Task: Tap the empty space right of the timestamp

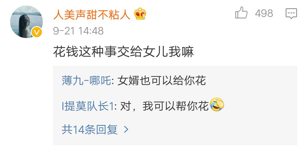Action: (x=166, y=31)
